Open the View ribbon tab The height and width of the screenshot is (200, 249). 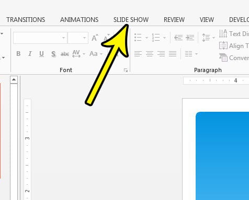[x=207, y=20]
